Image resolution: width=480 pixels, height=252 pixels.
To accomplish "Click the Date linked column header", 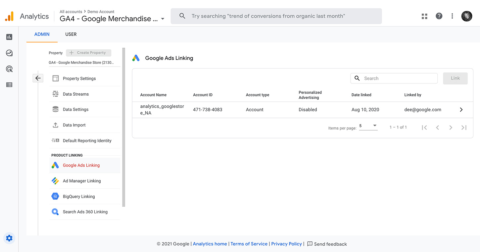I will 361,95.
